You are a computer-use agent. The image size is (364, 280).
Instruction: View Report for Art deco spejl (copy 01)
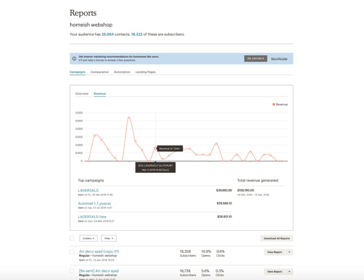(274, 253)
